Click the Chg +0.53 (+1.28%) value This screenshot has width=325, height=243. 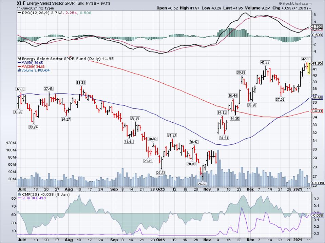coord(290,8)
